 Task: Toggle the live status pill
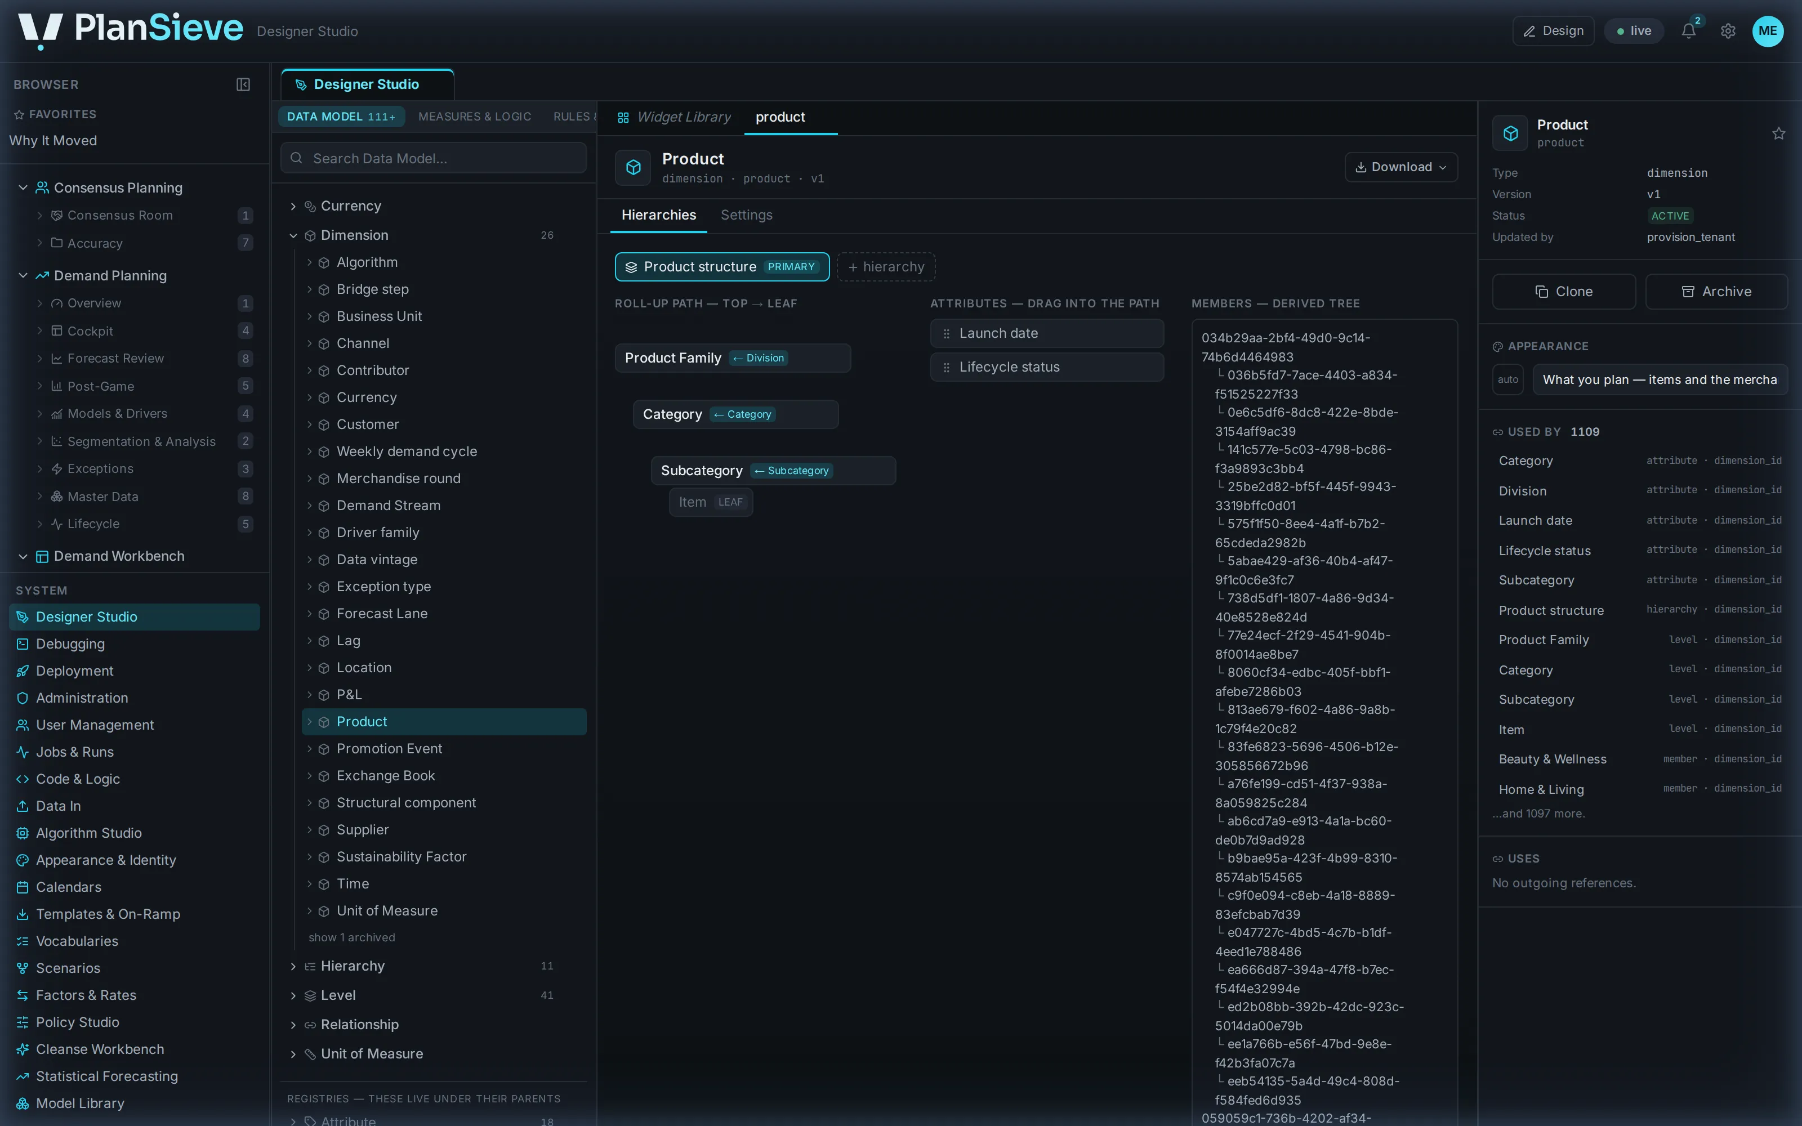coord(1633,30)
